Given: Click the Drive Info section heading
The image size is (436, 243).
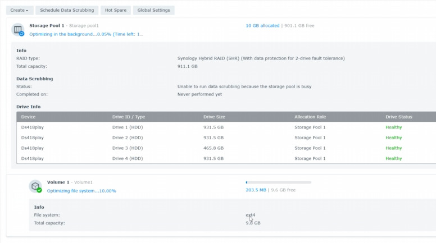Looking at the screenshot, I should click(28, 107).
